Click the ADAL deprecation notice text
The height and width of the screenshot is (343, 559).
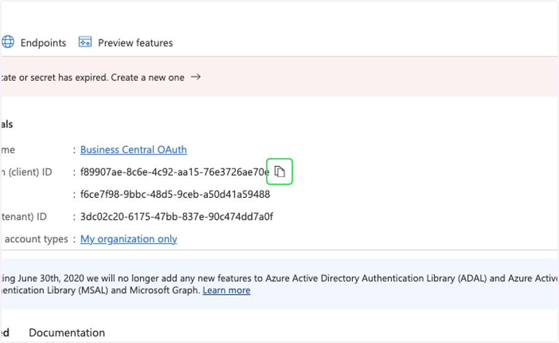click(x=279, y=284)
